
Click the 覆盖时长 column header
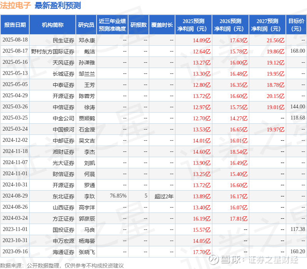pos(162,25)
